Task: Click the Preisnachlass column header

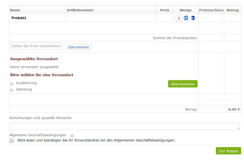Action: click(x=211, y=10)
